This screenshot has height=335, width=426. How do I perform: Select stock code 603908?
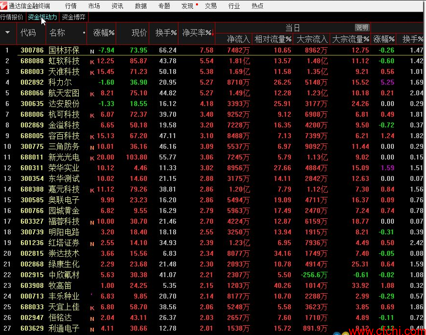point(32,285)
